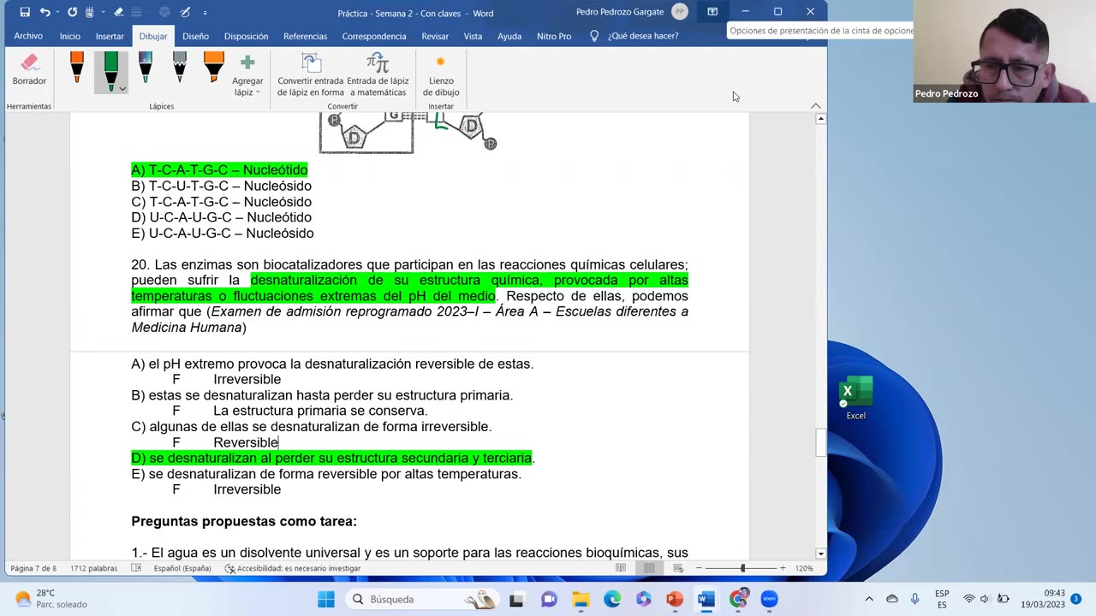Click quick access lasso pen icon
Viewport: 1096px width, 616px height.
(x=185, y=13)
